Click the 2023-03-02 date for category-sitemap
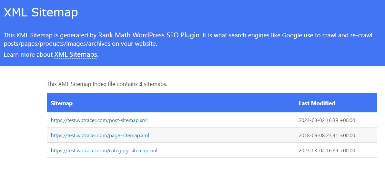This screenshot has height=189, width=385. point(327,150)
